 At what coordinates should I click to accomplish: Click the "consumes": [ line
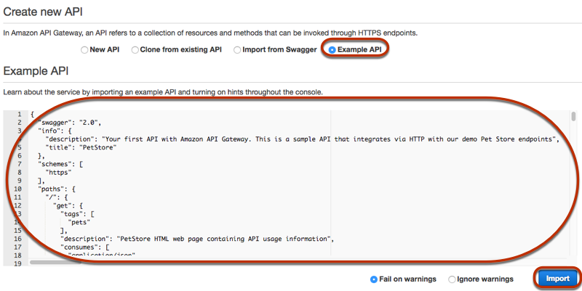(84, 247)
